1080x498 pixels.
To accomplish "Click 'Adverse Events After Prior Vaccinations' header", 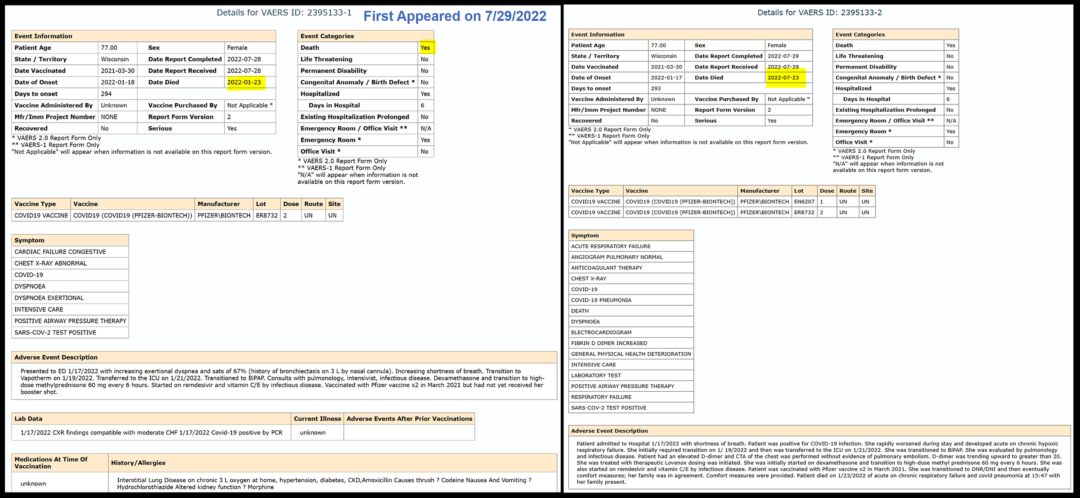I will click(x=409, y=419).
